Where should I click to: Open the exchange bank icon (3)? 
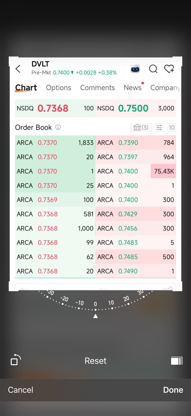coord(141,127)
